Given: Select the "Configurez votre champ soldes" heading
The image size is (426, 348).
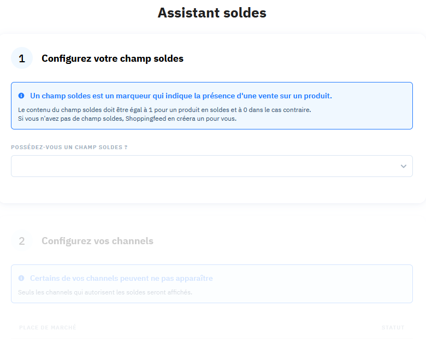Looking at the screenshot, I should (x=113, y=58).
